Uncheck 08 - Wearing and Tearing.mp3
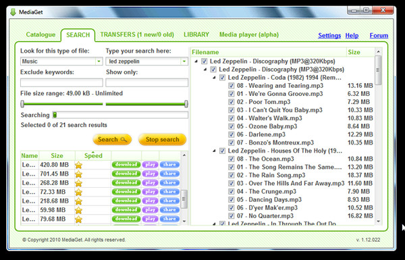Screen dimensions: 405x260 [231, 86]
